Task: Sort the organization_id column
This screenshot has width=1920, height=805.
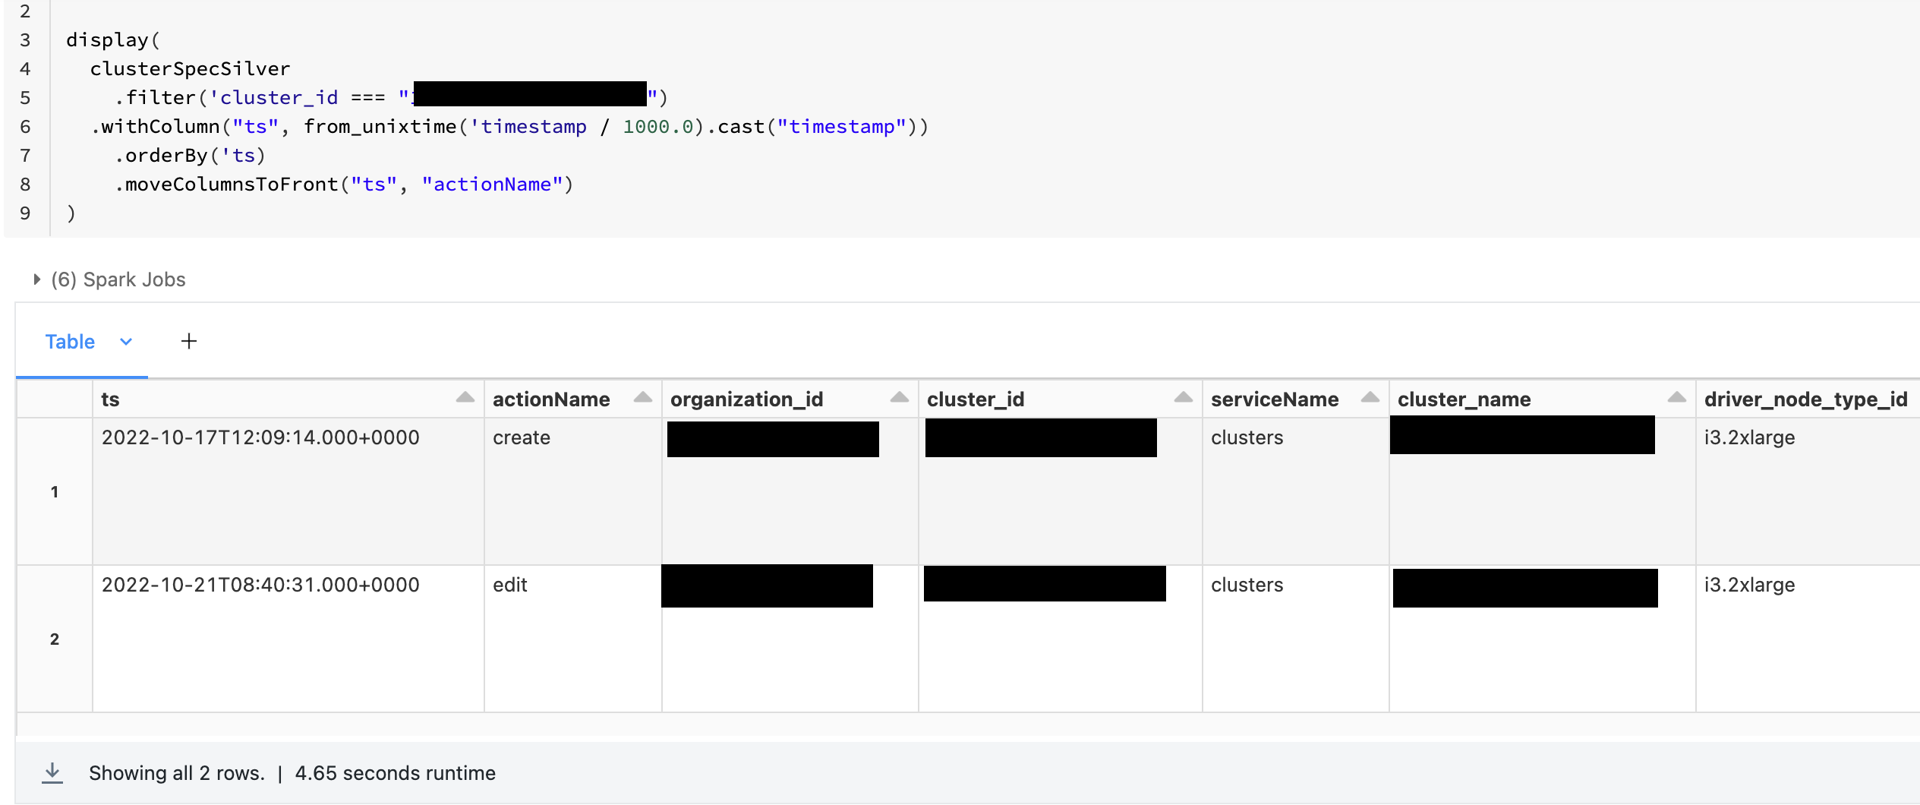Action: pos(900,397)
